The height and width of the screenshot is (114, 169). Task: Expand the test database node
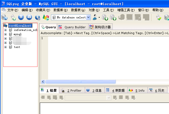click(5, 47)
